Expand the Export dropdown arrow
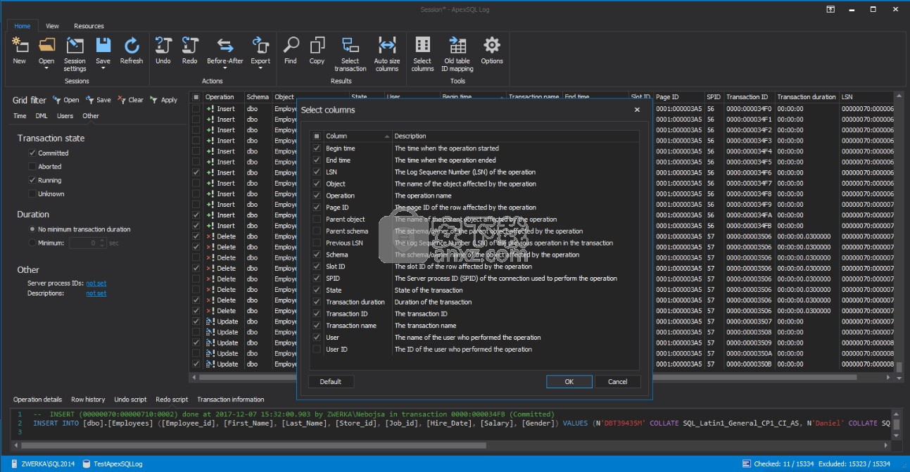The image size is (910, 472). click(260, 70)
